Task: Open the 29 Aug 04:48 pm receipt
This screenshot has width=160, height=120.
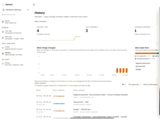Action: [44, 102]
